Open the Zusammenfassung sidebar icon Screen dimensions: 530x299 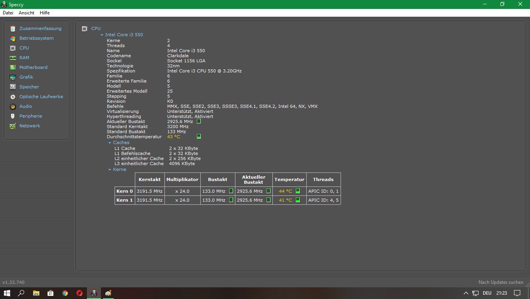(x=13, y=28)
